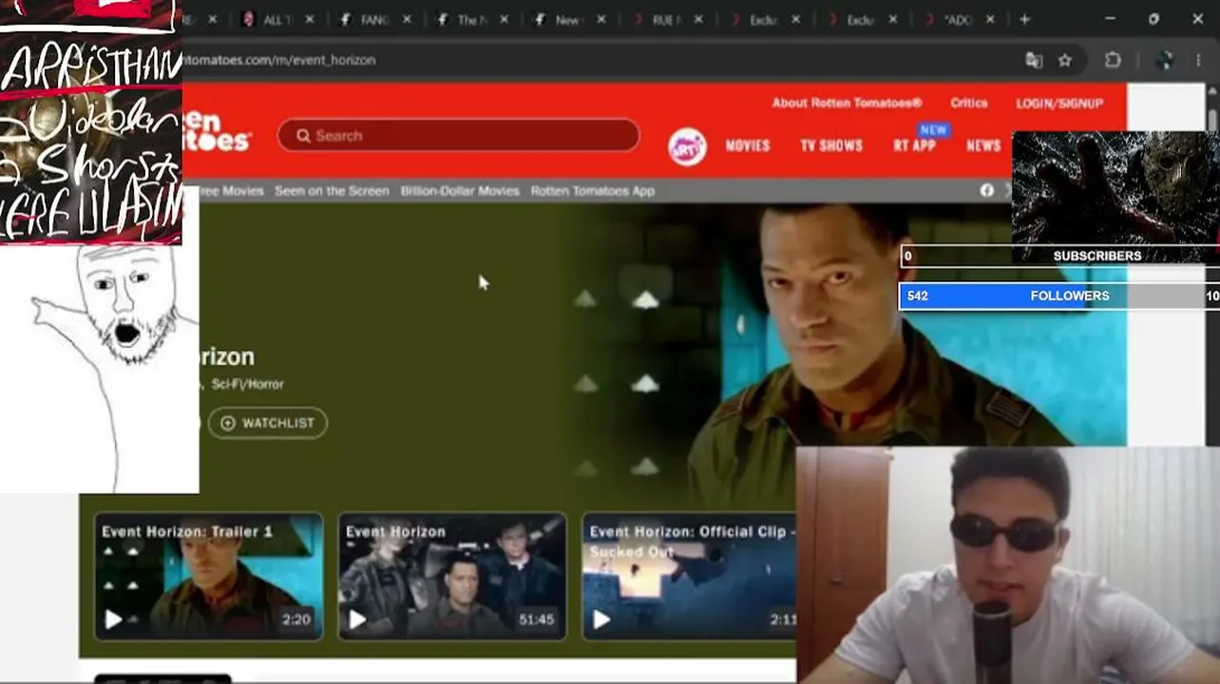Open the Facebook icon in the subnav bar

coord(986,191)
